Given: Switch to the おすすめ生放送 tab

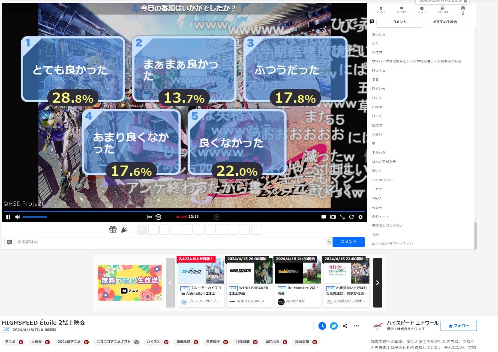Looking at the screenshot, I should 444,22.
